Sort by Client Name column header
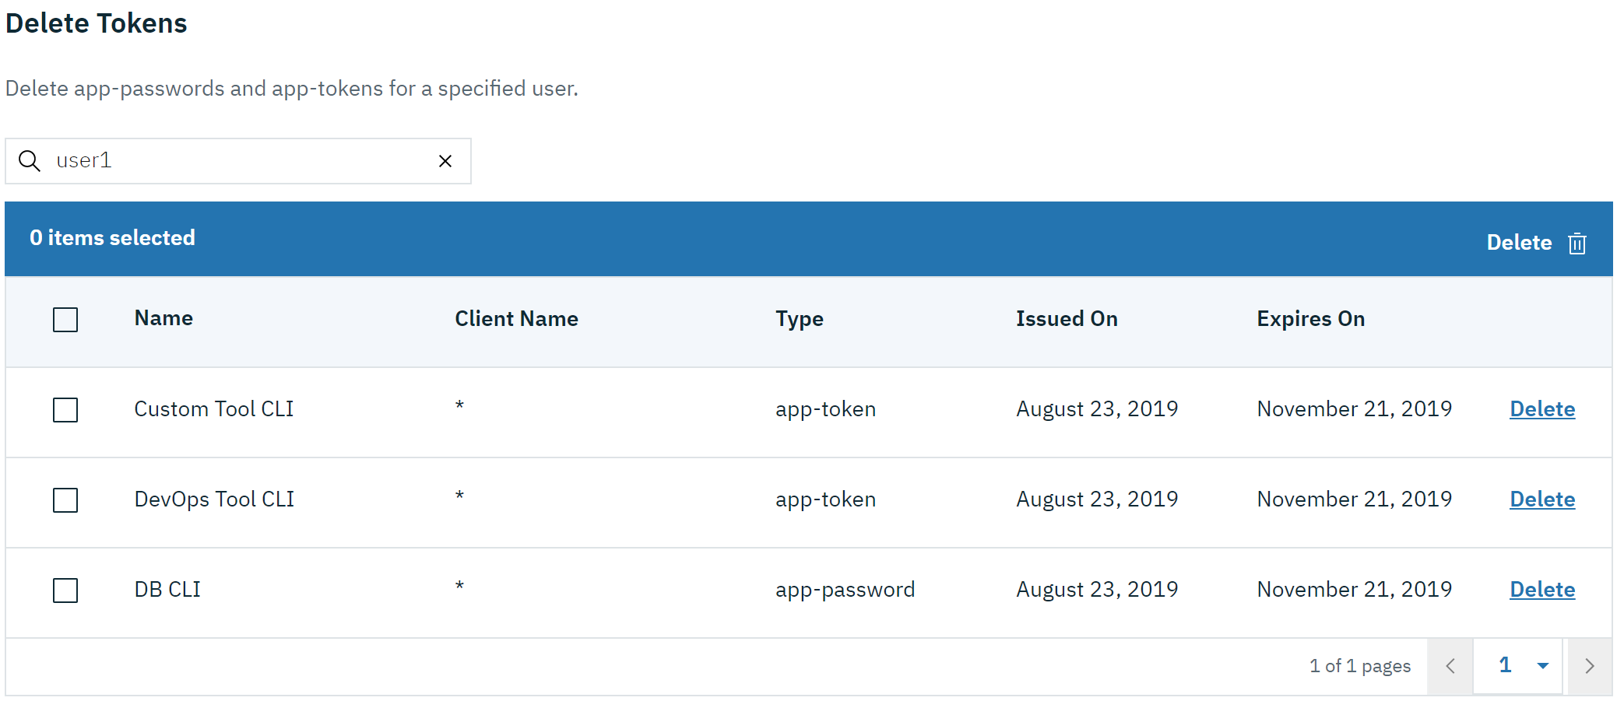This screenshot has height=708, width=1624. click(516, 319)
